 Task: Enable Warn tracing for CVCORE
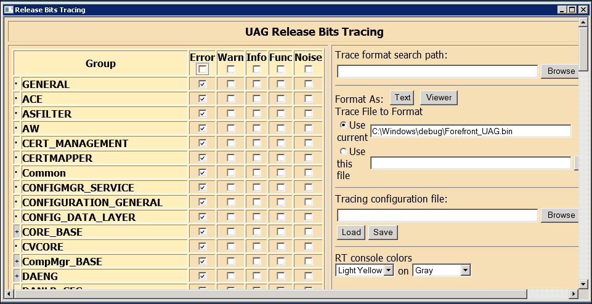(230, 246)
